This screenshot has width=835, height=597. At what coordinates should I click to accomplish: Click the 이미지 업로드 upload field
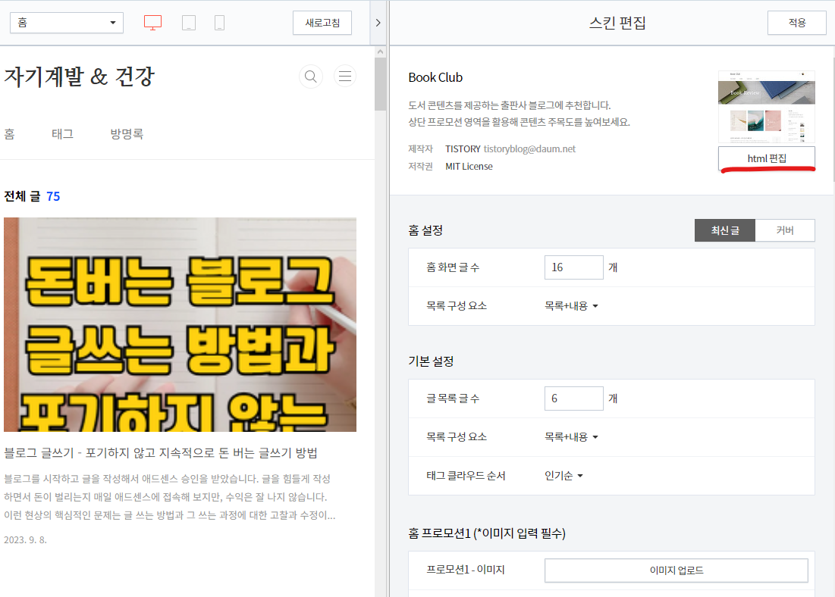(x=676, y=570)
